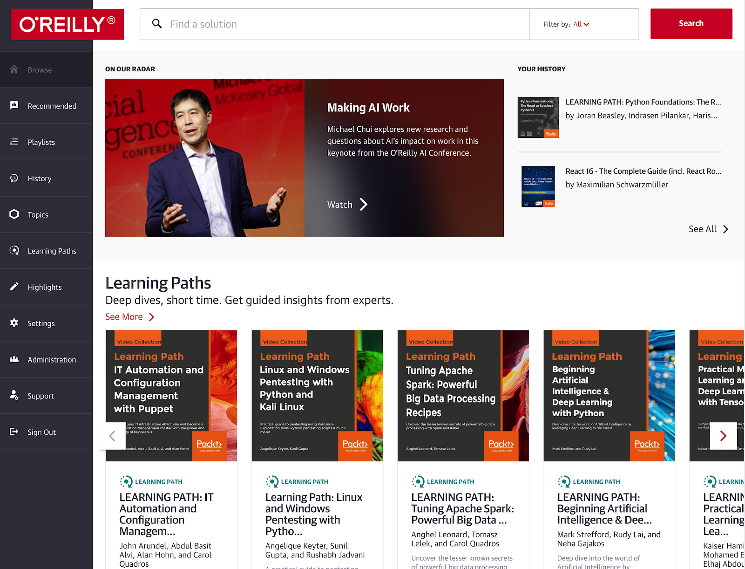Click the O'Reilly logo
The height and width of the screenshot is (569, 745).
(x=68, y=24)
